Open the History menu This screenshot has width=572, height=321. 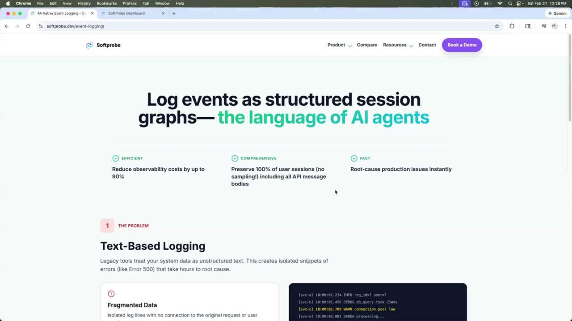click(84, 3)
